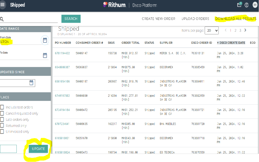The image size is (259, 162).
Task: Open the From Date calendar picker
Action: [45, 40]
